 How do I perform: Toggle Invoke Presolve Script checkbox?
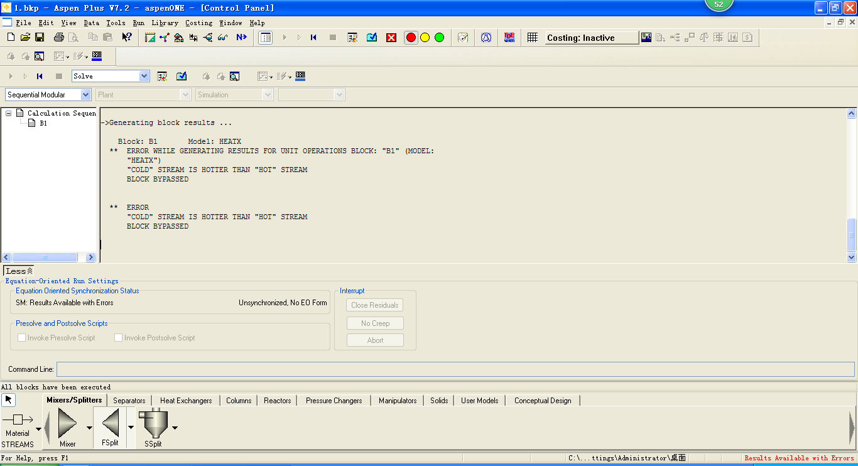pyautogui.click(x=22, y=338)
